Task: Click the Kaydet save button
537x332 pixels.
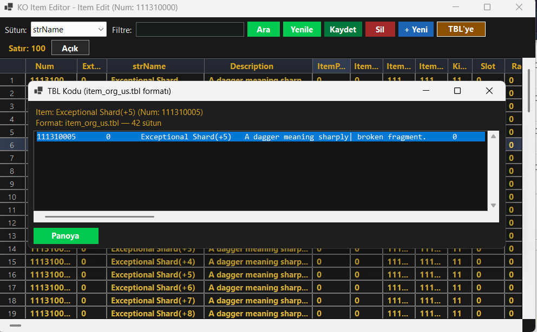Action: pos(343,29)
